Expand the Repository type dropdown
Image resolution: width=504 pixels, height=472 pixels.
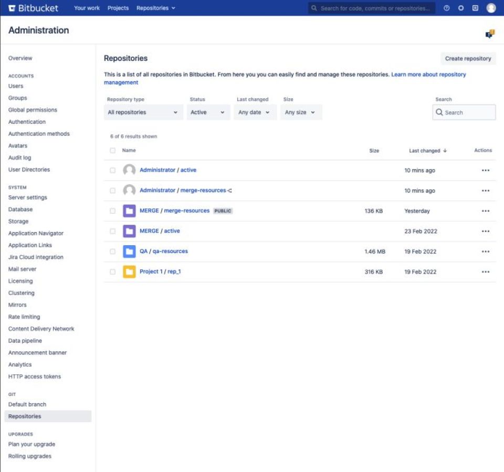tap(143, 112)
